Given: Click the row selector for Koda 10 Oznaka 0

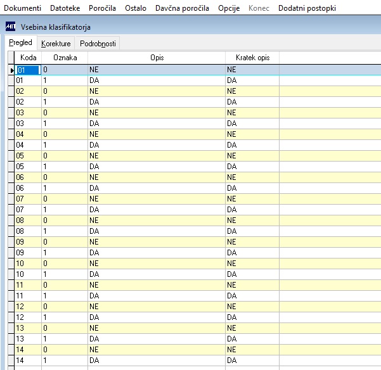Looking at the screenshot, I should click(x=11, y=264).
